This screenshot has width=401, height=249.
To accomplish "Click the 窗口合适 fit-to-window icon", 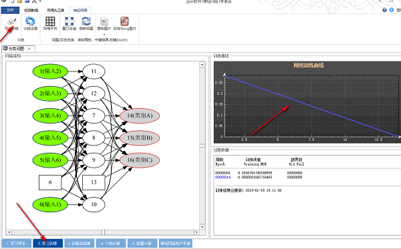I will click(x=69, y=21).
